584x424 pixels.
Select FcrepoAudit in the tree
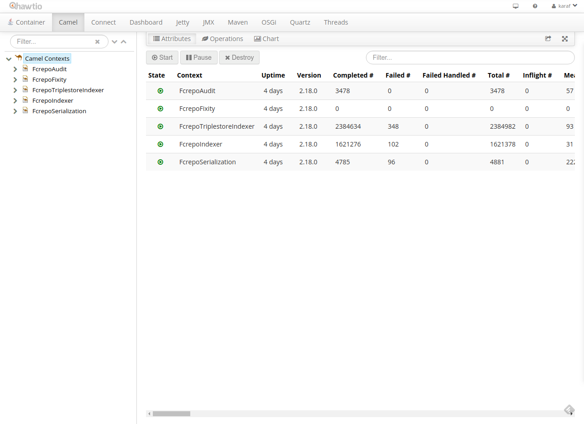50,69
